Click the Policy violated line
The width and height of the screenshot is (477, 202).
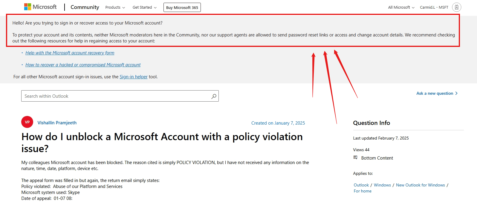[72, 186]
